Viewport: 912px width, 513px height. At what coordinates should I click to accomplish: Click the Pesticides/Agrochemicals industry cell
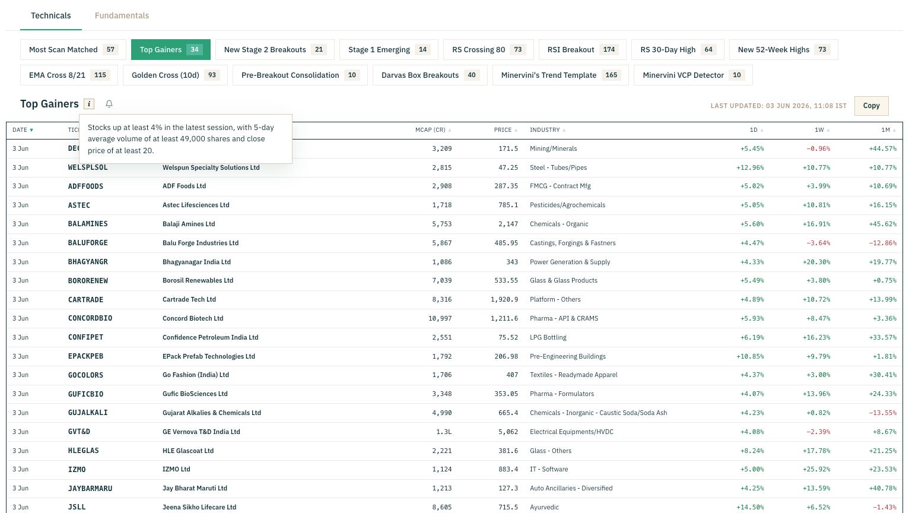pyautogui.click(x=567, y=205)
